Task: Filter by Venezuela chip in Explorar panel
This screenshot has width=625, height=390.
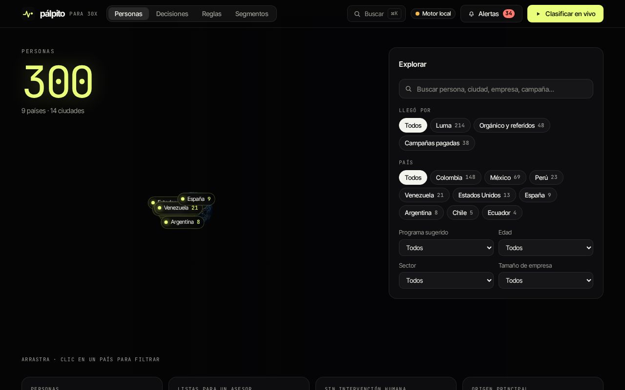Action: click(x=424, y=195)
